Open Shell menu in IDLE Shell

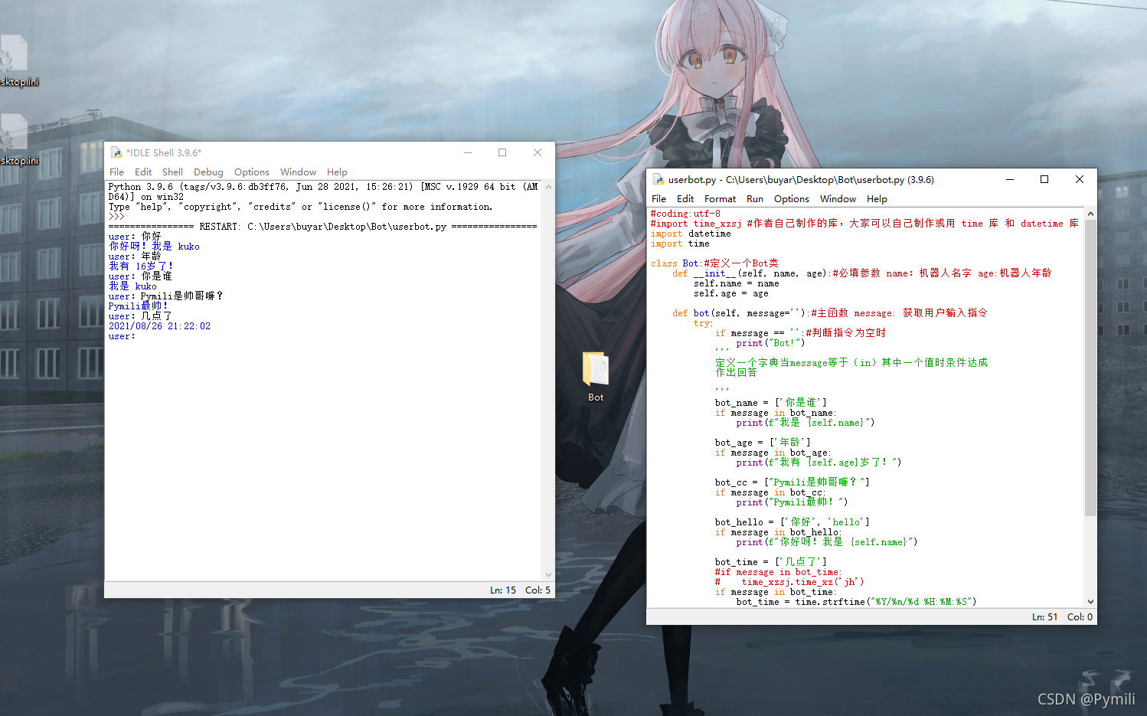click(172, 172)
